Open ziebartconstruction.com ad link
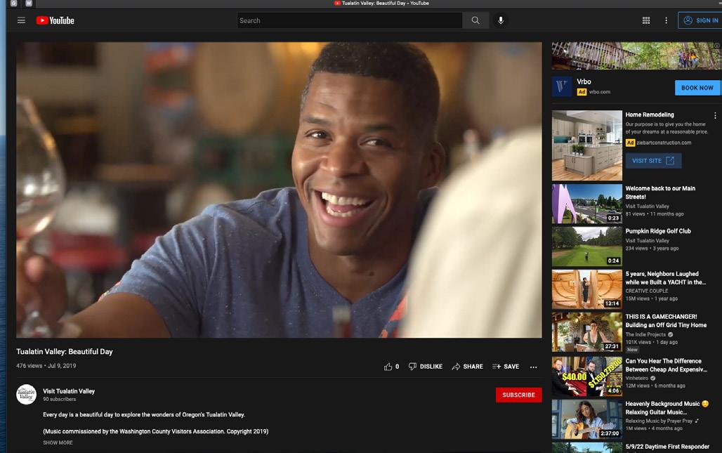This screenshot has height=453, width=722. [x=664, y=143]
